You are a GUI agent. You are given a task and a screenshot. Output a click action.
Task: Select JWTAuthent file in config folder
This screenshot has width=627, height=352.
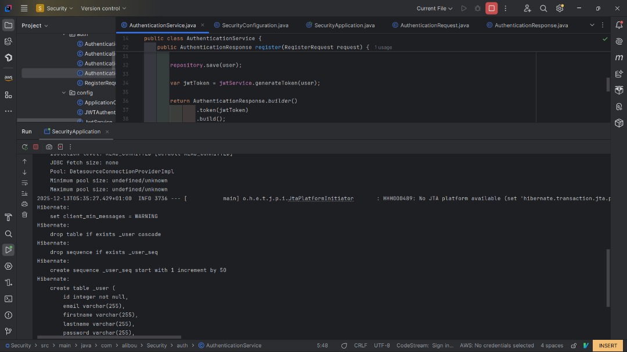[x=96, y=113]
